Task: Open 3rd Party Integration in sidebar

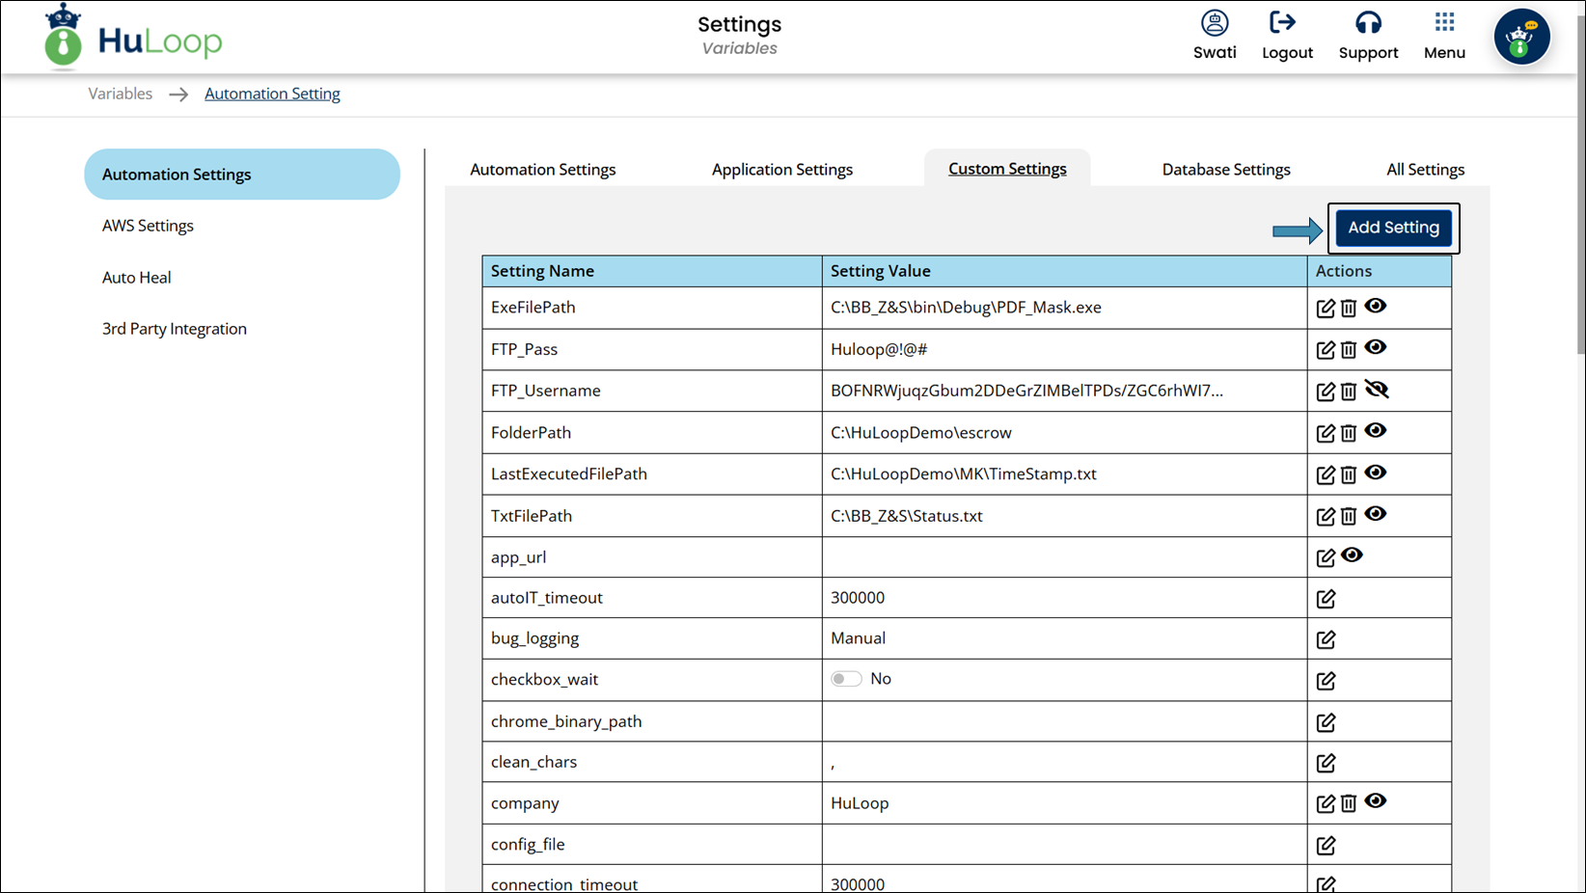Action: (175, 329)
